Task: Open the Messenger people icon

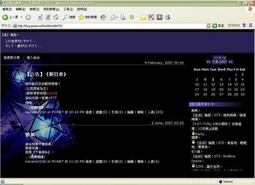Action: coord(167,17)
